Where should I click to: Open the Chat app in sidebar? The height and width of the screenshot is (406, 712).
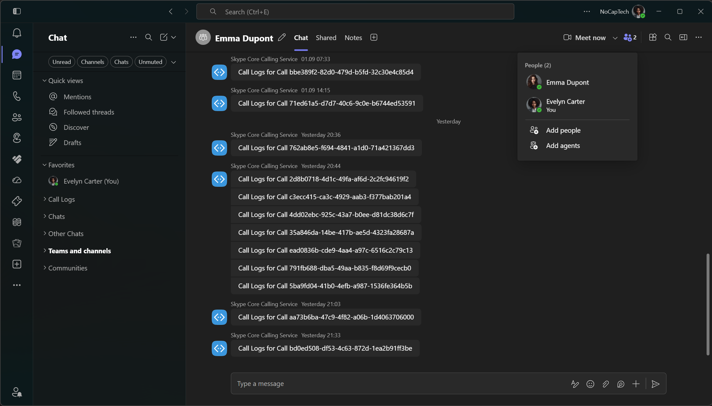(x=17, y=54)
